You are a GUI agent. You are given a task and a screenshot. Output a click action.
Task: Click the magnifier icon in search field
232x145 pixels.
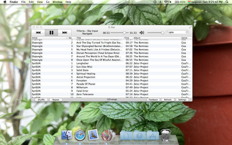point(168,32)
